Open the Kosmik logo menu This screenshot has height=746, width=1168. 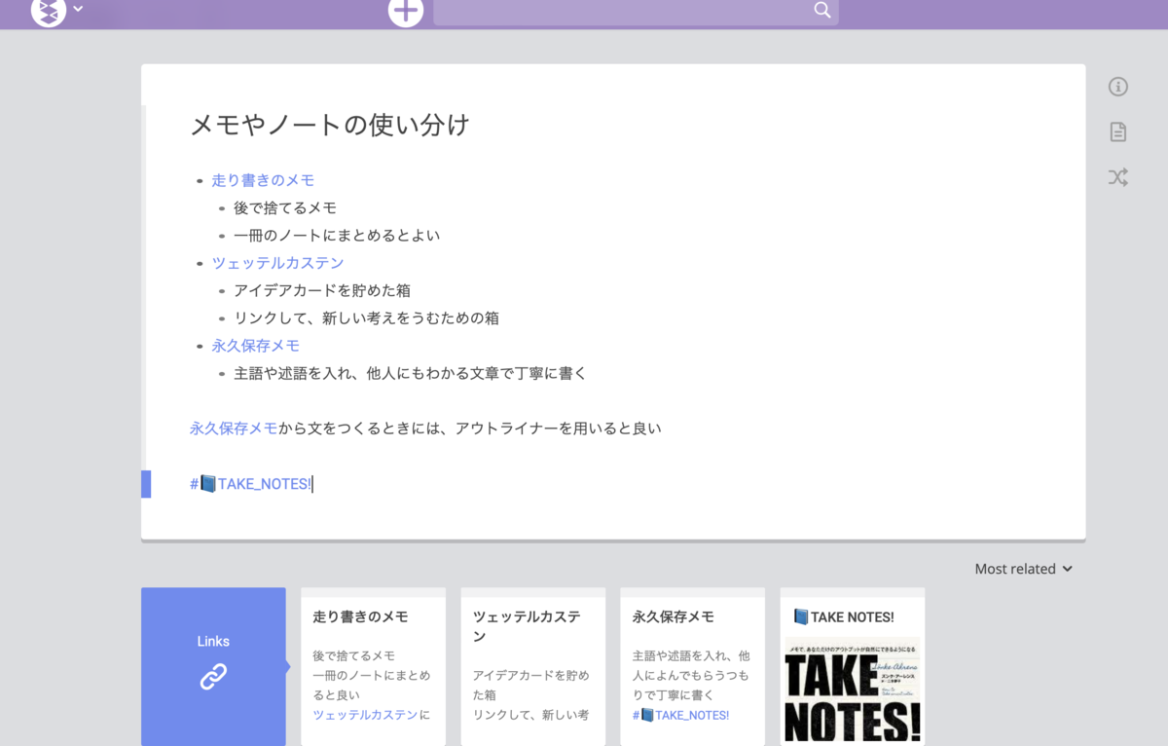(x=49, y=10)
